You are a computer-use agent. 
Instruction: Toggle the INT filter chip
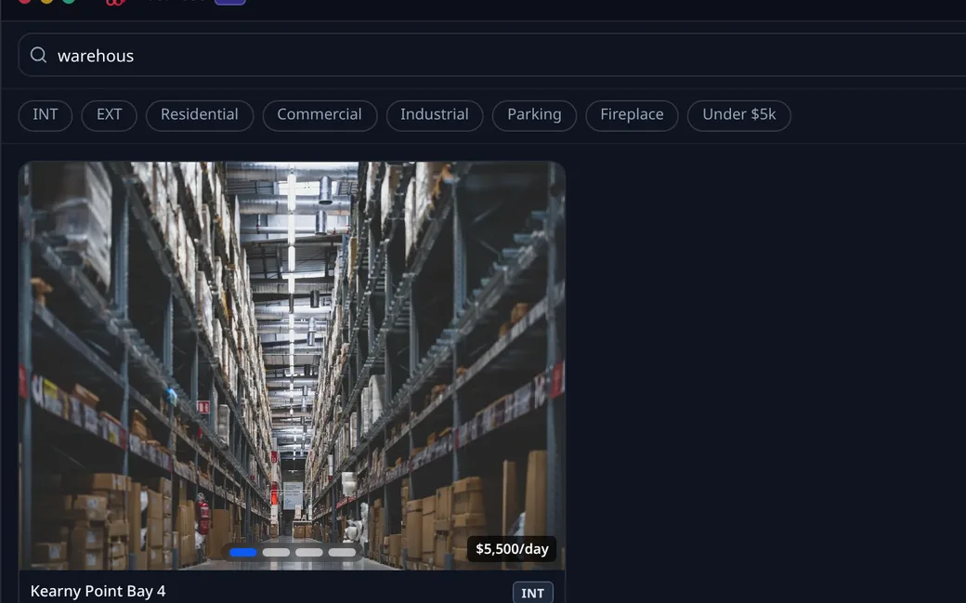[x=46, y=115]
